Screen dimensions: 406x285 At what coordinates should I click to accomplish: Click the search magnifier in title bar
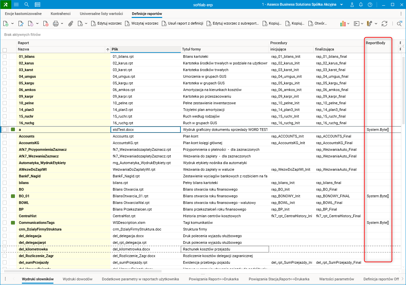tap(27, 5)
